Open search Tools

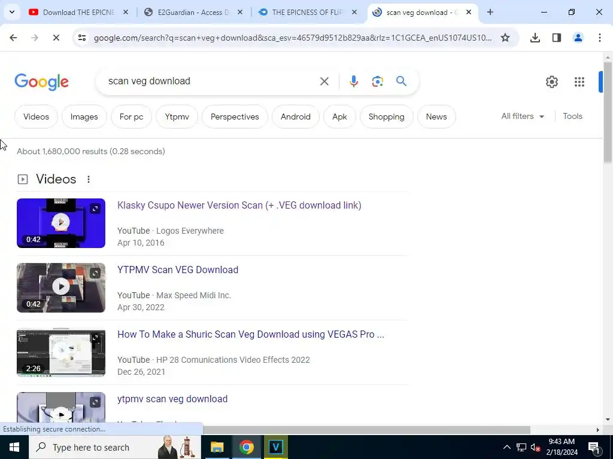click(x=572, y=117)
